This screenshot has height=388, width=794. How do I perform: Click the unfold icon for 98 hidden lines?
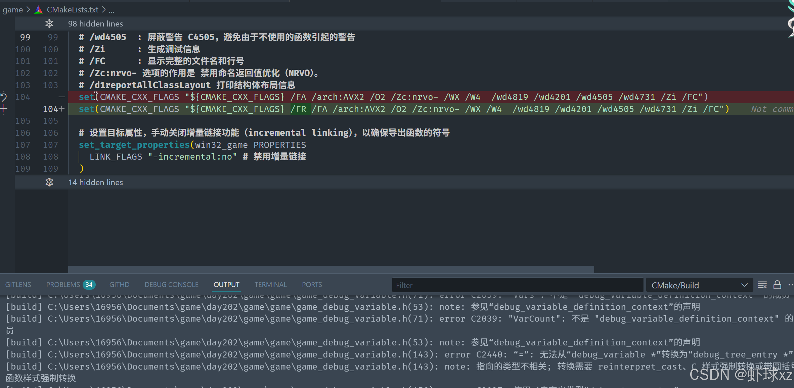pos(49,23)
